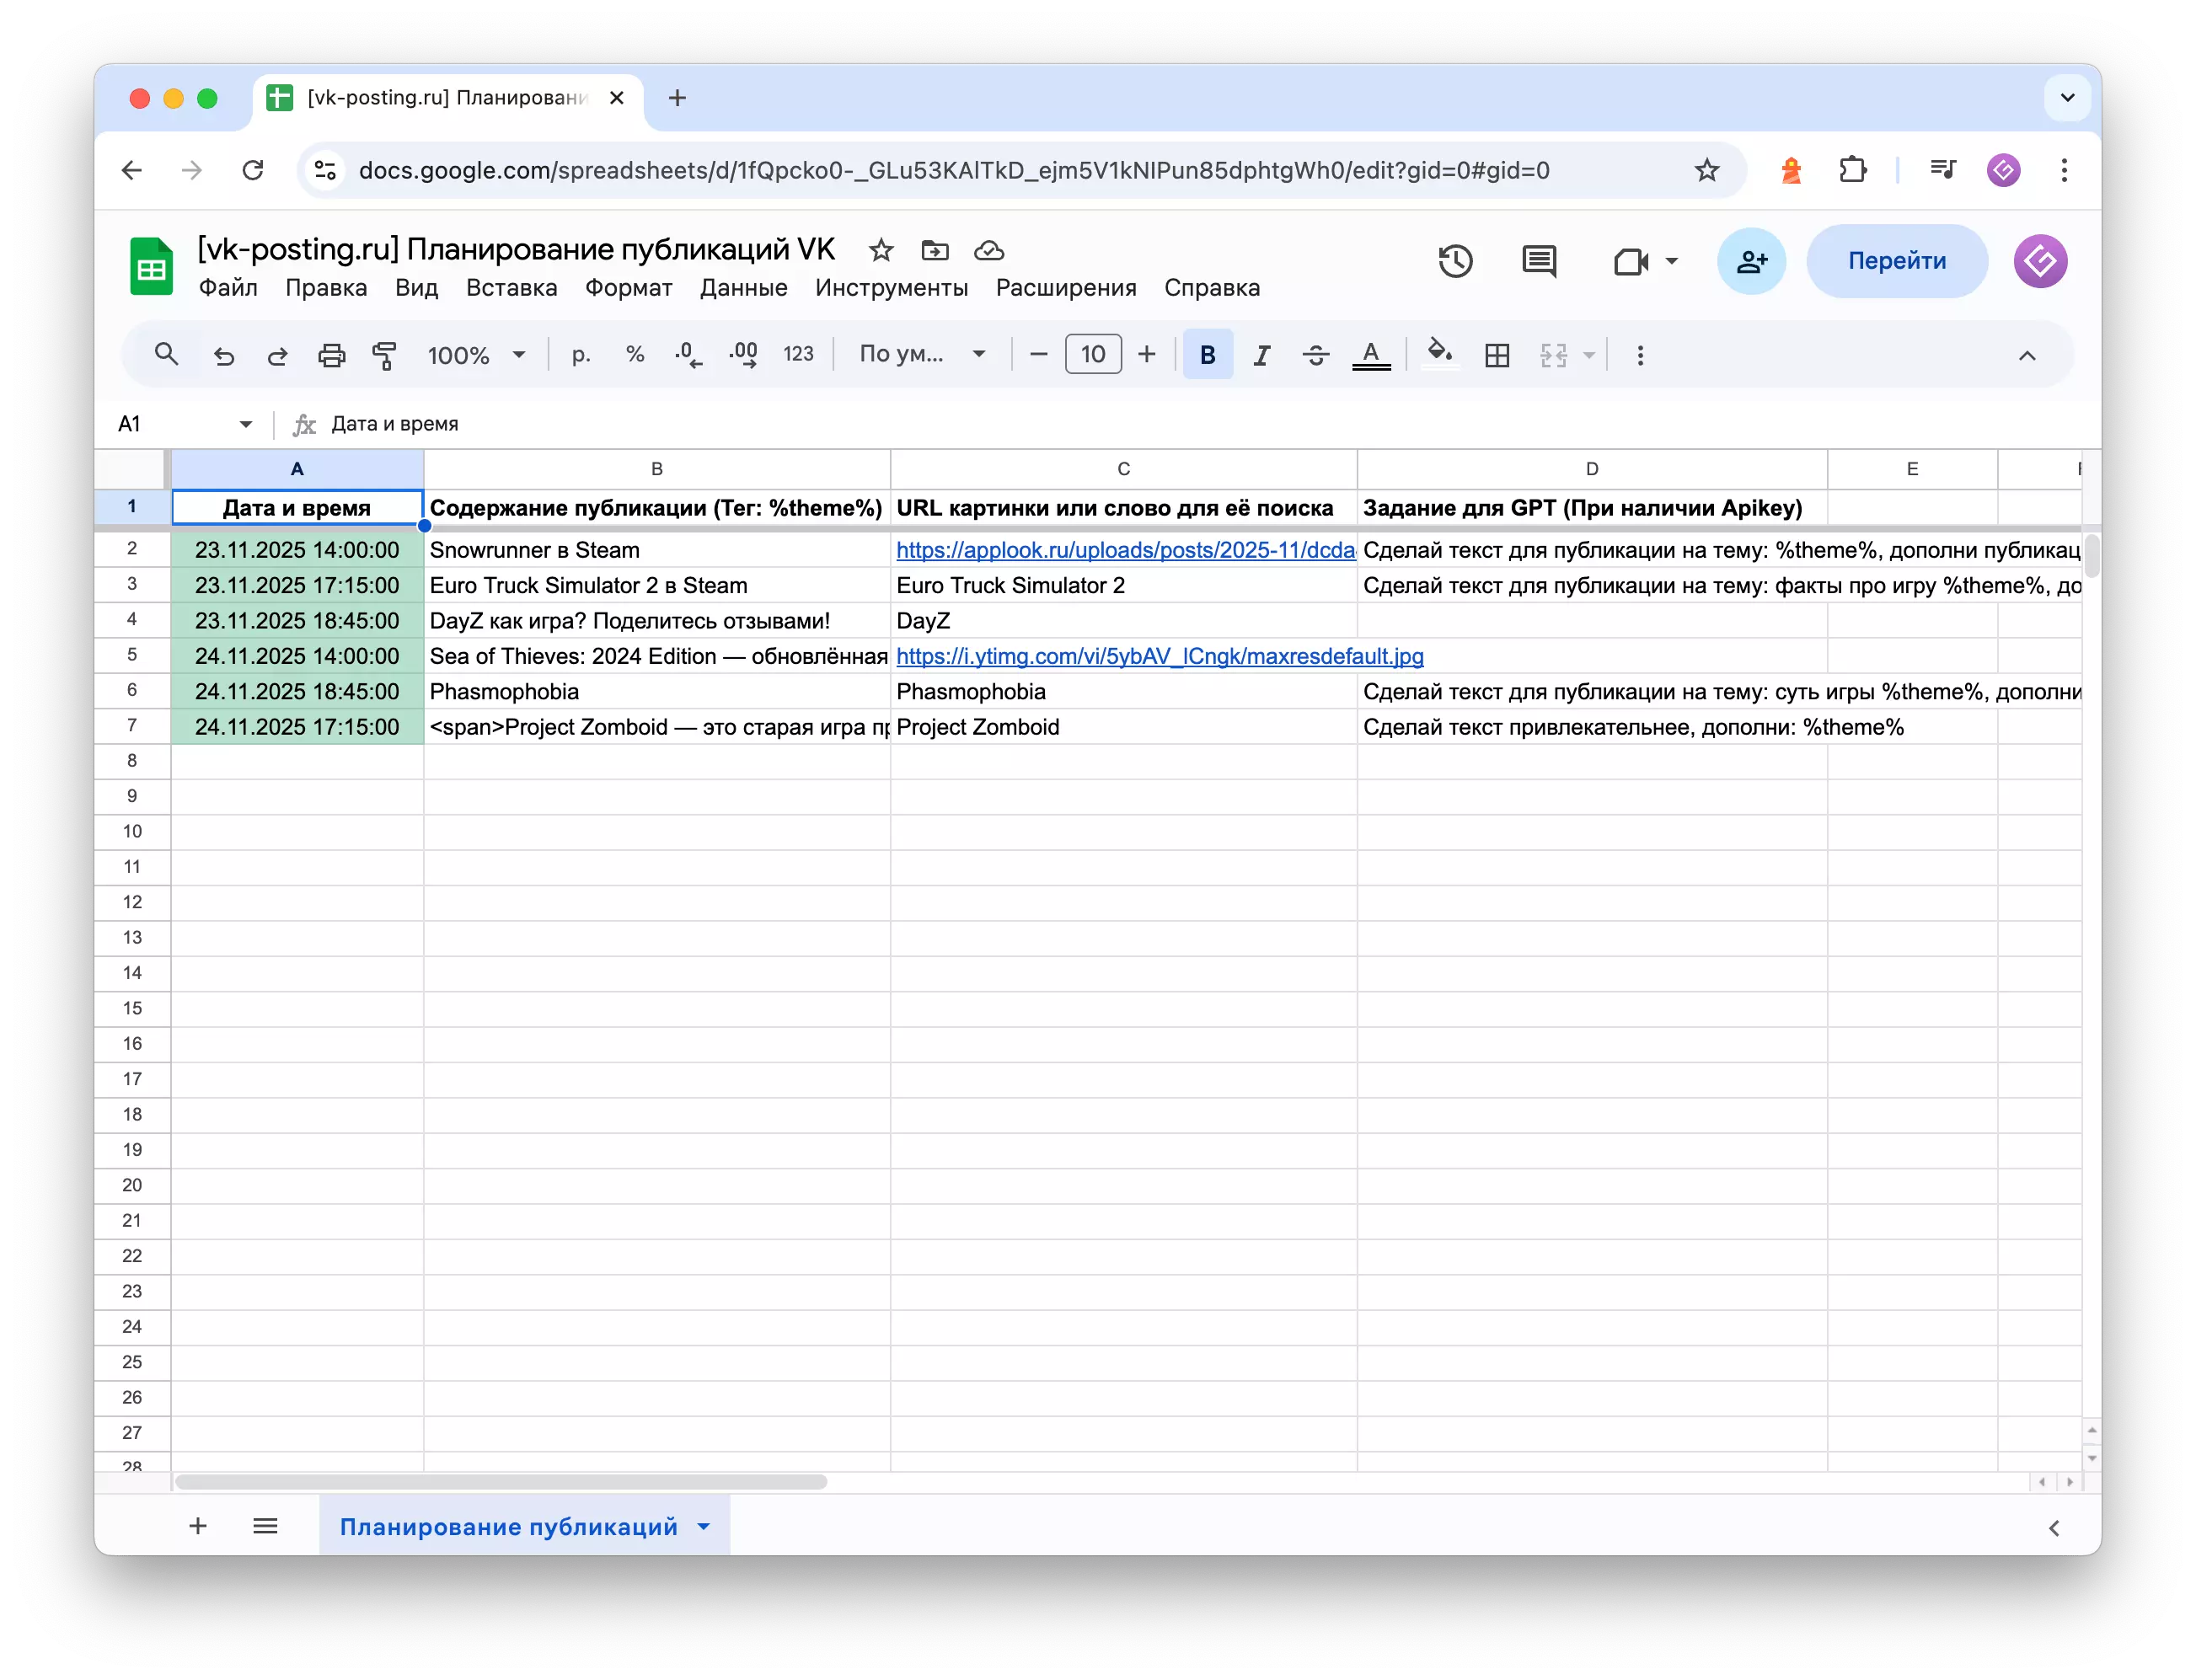Viewport: 2196px width, 1680px height.
Task: Open the Правка menu
Action: tap(326, 288)
